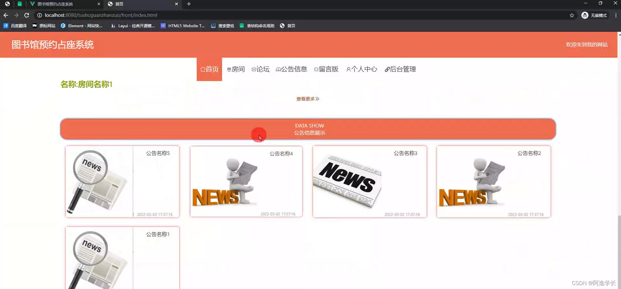Click the 图书馆预约占座系统 site title
This screenshot has width=621, height=289.
(x=53, y=45)
